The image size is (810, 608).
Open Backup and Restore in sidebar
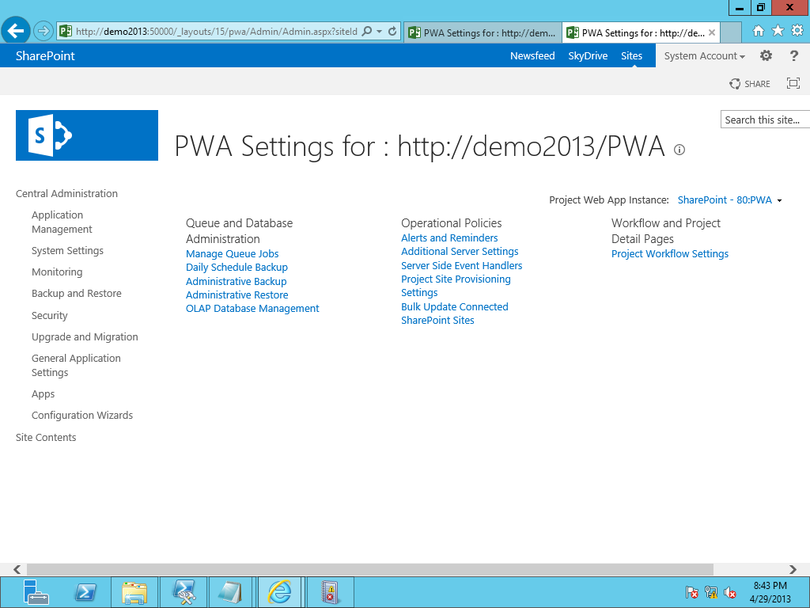click(x=77, y=293)
